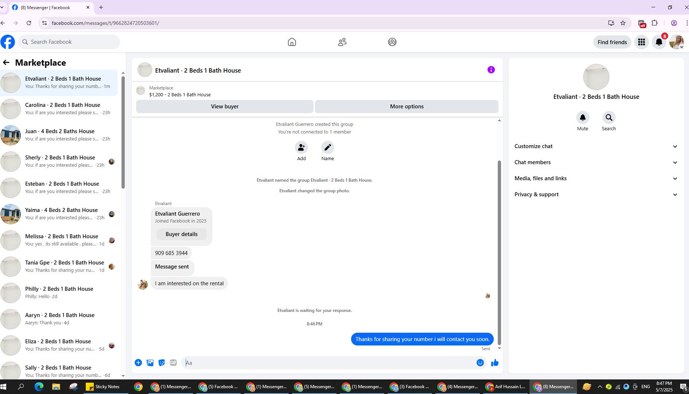Viewport: 689px width, 394px height.
Task: Open the Yaima 4 Beds 2 Baths House chat
Action: (x=59, y=214)
